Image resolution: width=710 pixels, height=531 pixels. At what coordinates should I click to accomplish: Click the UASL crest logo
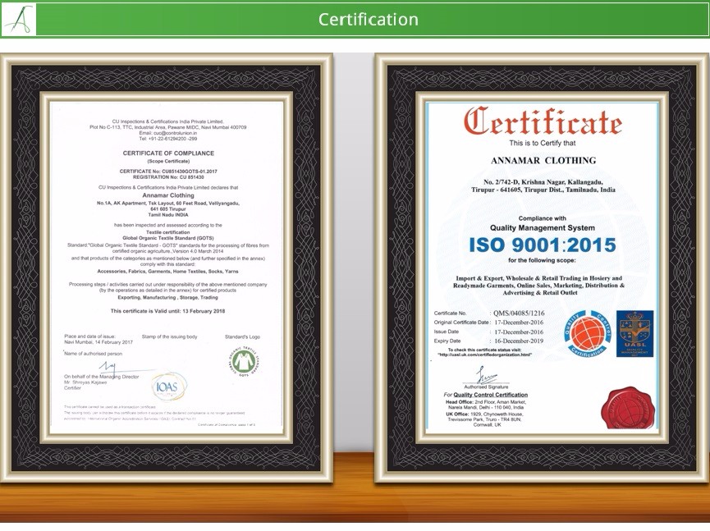[x=634, y=333]
